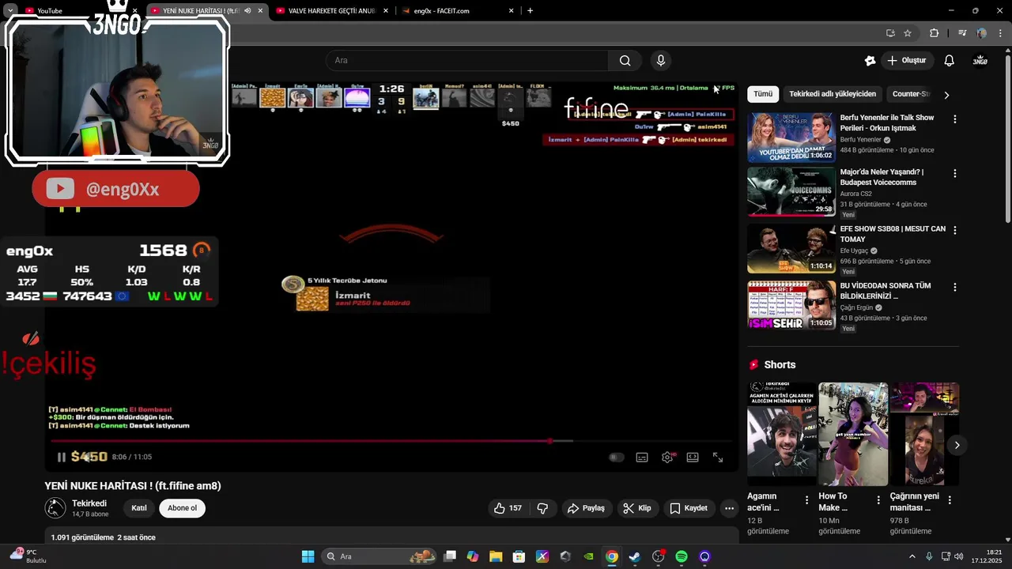Save video using Kaydet
1012x569 pixels.
[689, 508]
